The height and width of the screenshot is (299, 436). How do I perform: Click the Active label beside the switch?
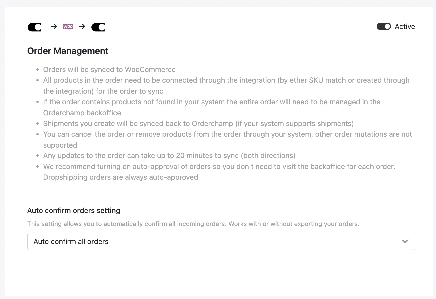pyautogui.click(x=405, y=27)
